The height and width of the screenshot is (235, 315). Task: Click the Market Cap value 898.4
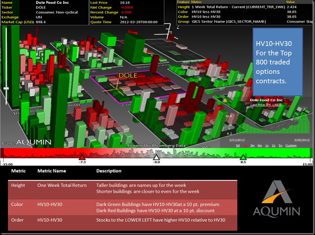tap(41, 22)
